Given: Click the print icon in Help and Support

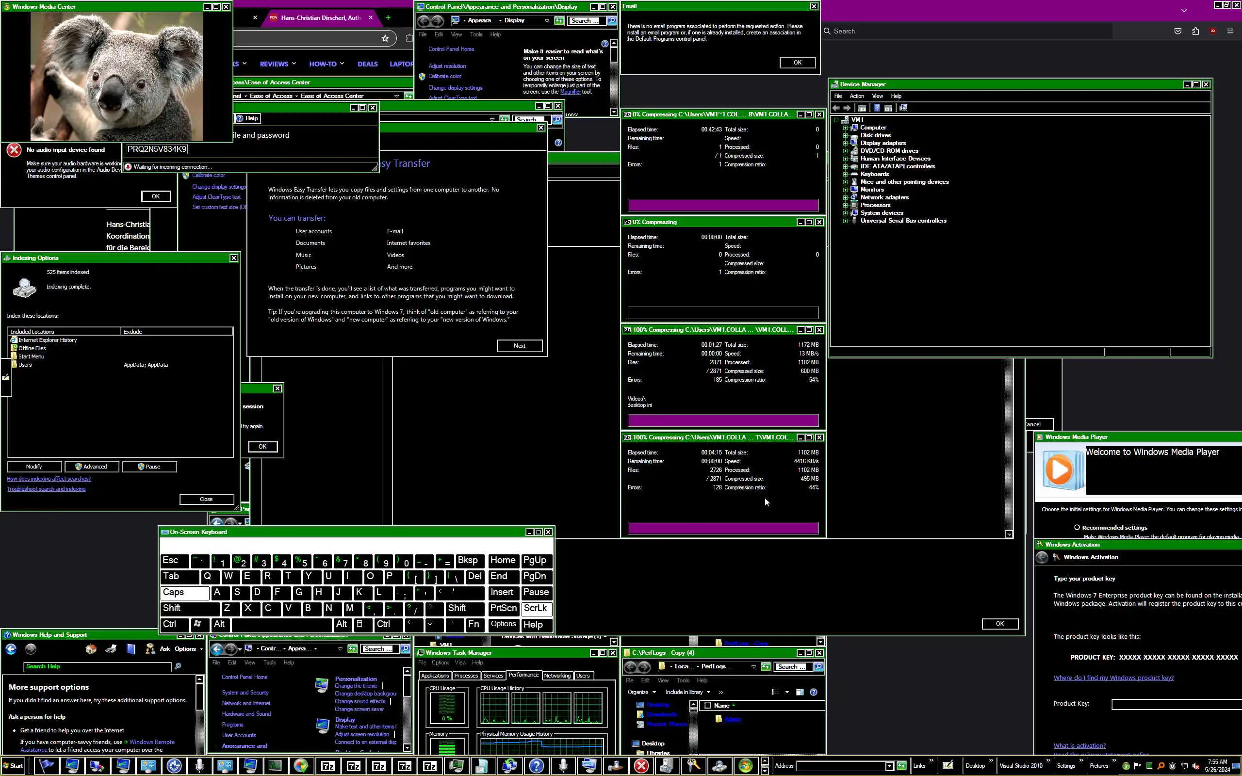Looking at the screenshot, I should (111, 649).
